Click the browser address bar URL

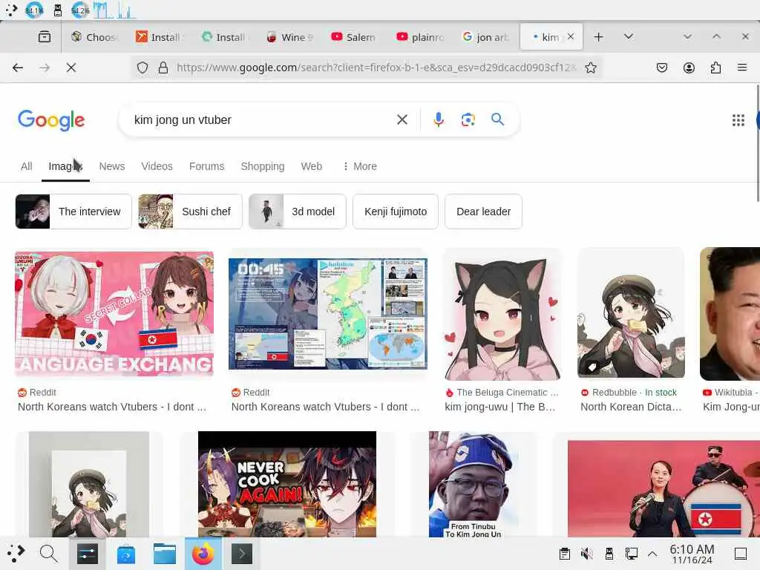[376, 68]
